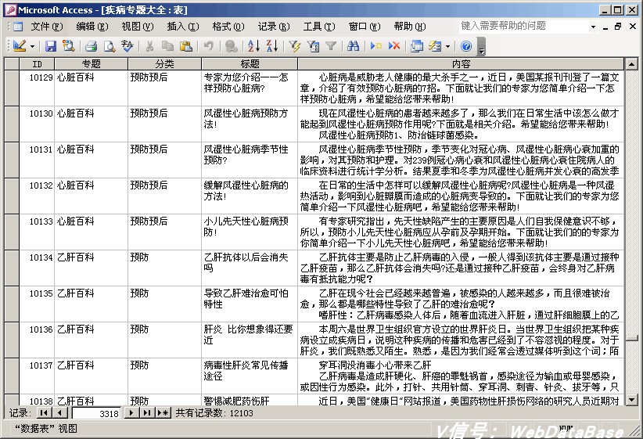
Task: Select row selector of record 10129
Action: [12, 88]
